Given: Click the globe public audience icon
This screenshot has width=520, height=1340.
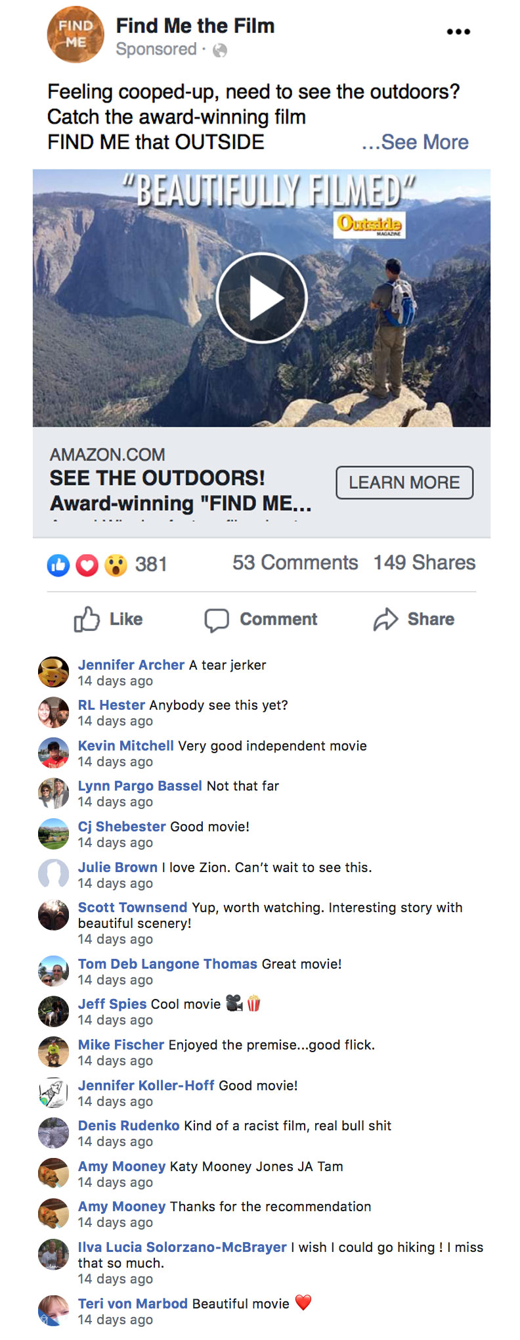Looking at the screenshot, I should click(220, 50).
